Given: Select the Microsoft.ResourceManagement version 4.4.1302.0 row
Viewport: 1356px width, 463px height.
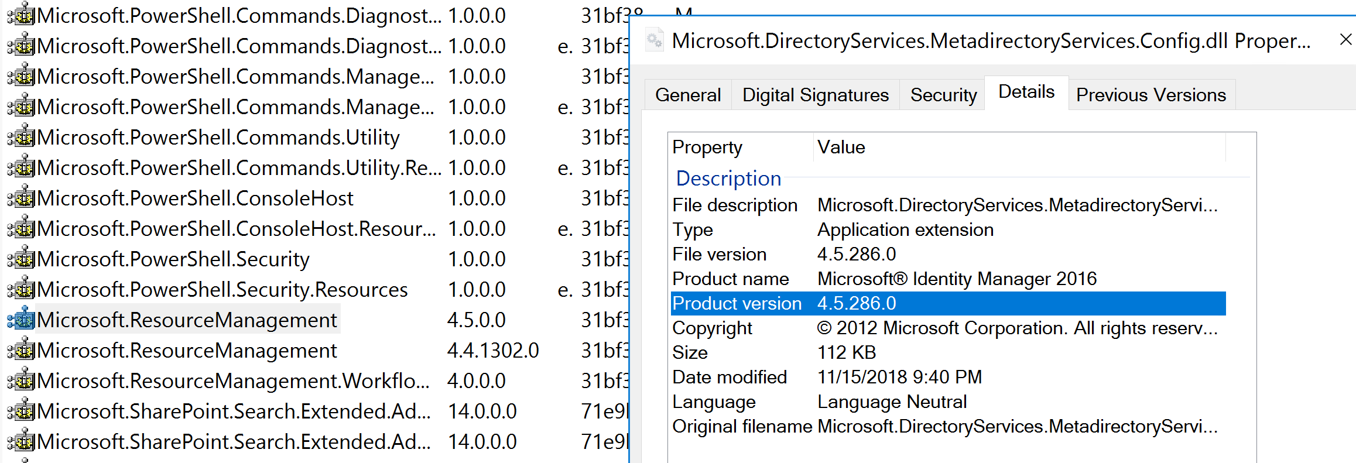Looking at the screenshot, I should point(187,351).
